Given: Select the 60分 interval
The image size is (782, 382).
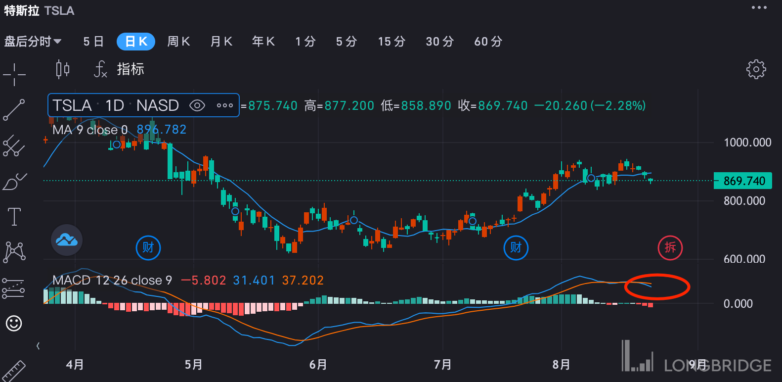Looking at the screenshot, I should [x=488, y=42].
